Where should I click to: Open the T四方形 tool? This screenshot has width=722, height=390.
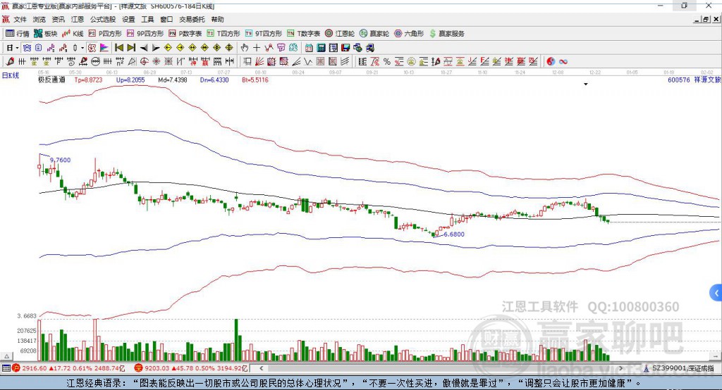click(224, 34)
